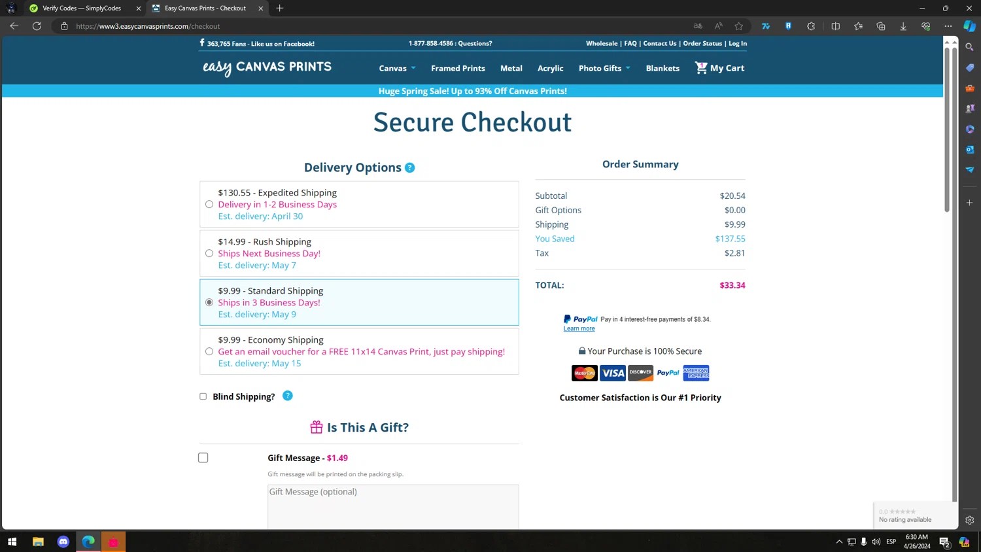
Task: Add a sidebar app with plus icon
Action: pos(970,203)
